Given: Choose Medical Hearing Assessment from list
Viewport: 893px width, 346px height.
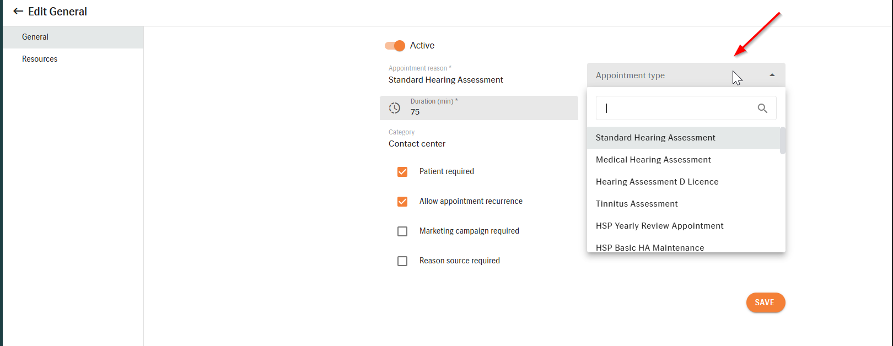Looking at the screenshot, I should [x=684, y=160].
